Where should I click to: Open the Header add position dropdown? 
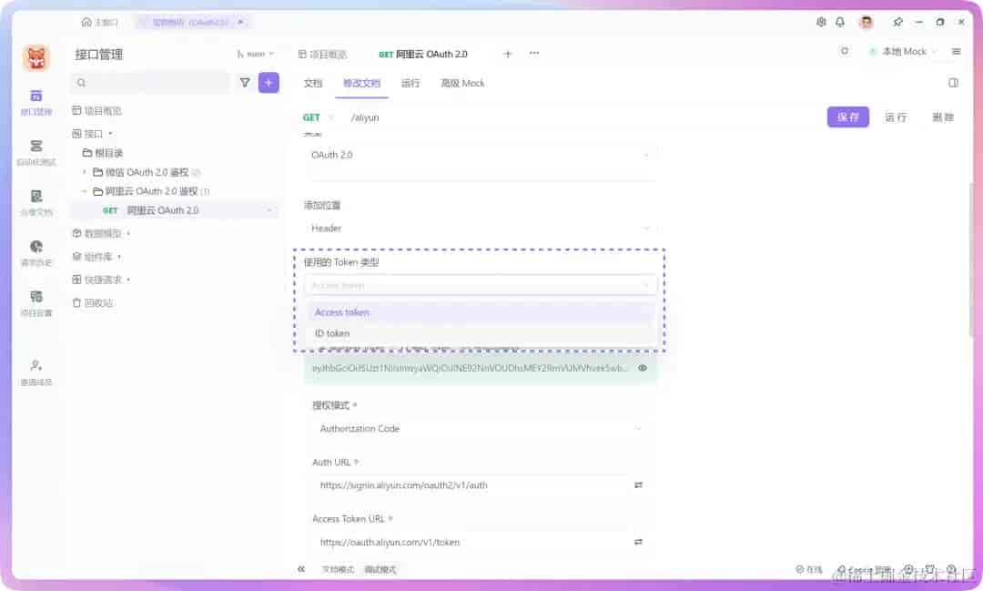481,229
